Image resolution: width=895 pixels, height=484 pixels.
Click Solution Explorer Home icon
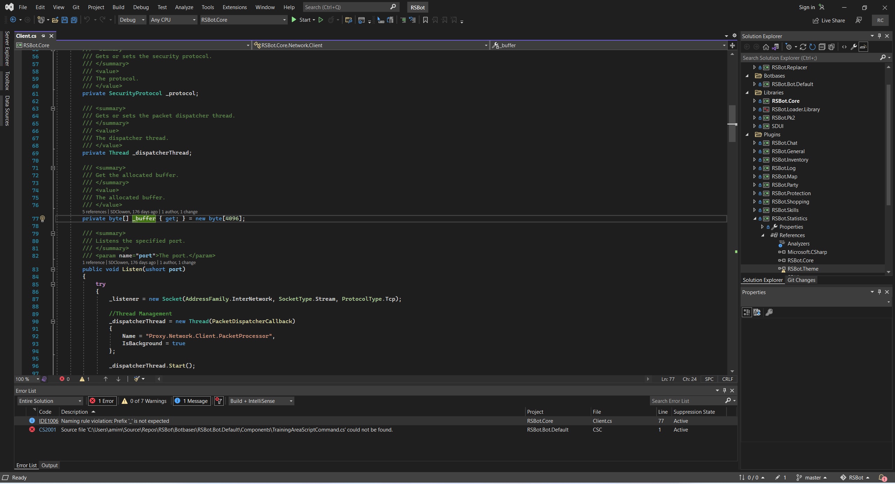[x=766, y=47]
